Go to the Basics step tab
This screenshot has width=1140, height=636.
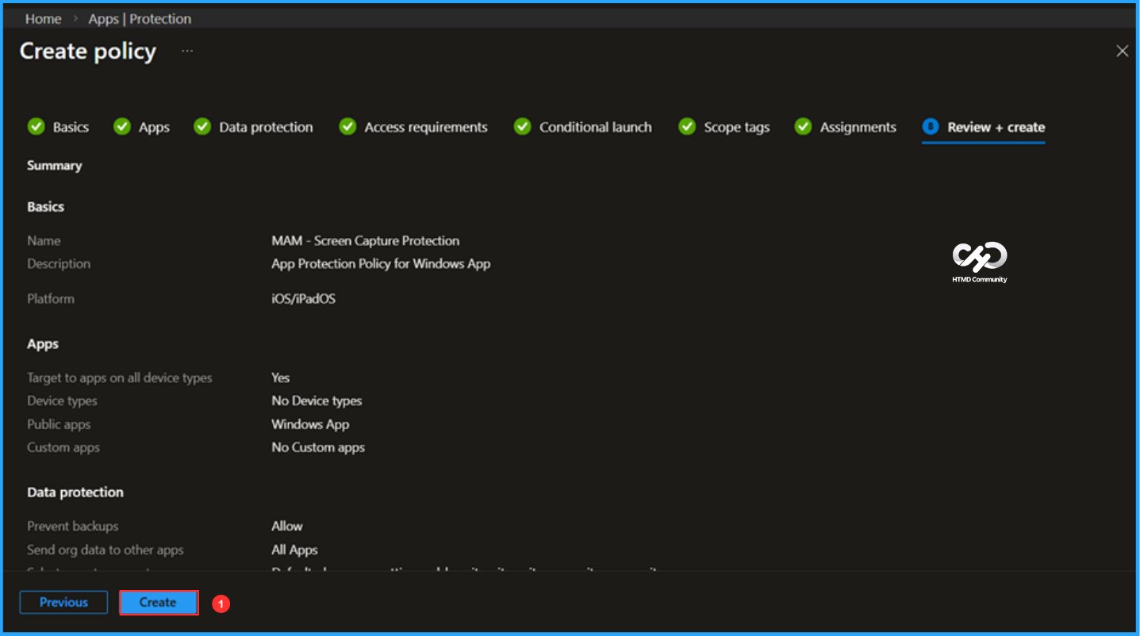tap(71, 127)
